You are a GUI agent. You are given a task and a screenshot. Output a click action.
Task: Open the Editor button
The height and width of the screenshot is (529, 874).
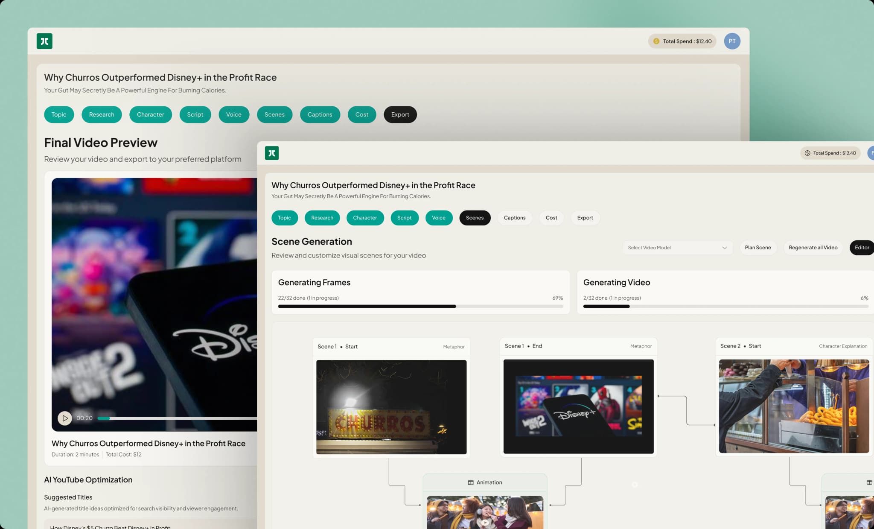861,248
